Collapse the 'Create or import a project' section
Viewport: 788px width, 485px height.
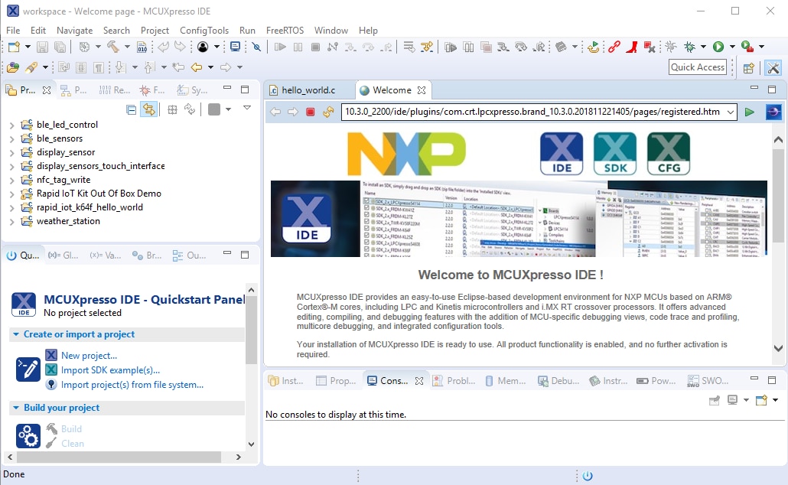pyautogui.click(x=16, y=334)
